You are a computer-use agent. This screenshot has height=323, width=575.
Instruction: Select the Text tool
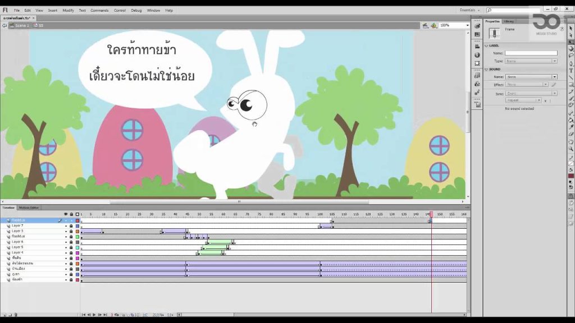click(x=571, y=70)
